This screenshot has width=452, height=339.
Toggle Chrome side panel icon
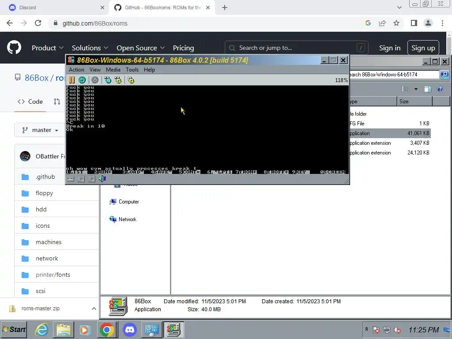pyautogui.click(x=414, y=23)
